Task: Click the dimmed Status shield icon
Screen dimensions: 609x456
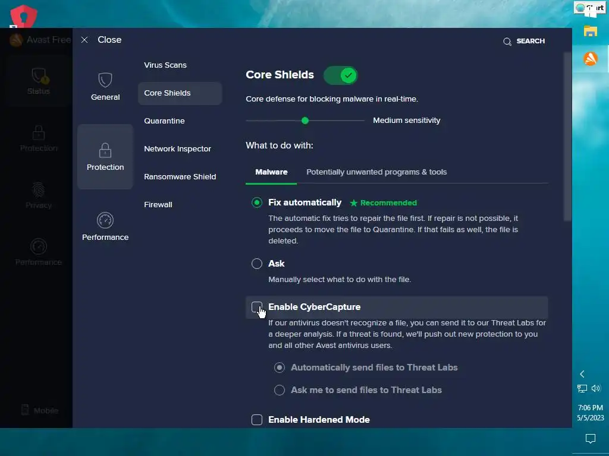Action: click(x=39, y=75)
